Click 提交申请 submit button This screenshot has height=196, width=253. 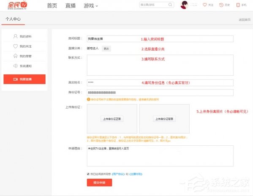(x=99, y=182)
